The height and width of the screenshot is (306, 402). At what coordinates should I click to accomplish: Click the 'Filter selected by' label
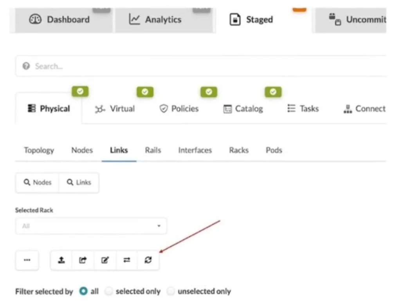point(44,292)
